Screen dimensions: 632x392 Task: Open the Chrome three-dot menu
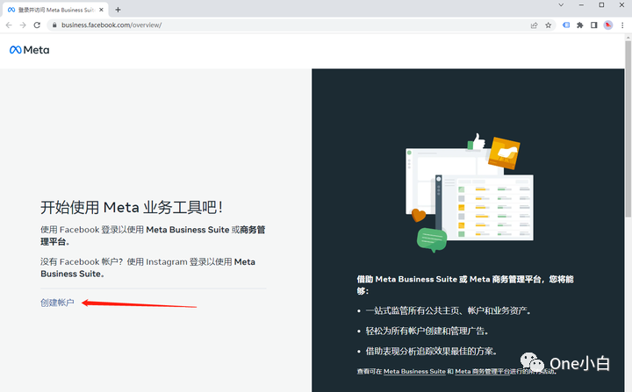(x=622, y=25)
